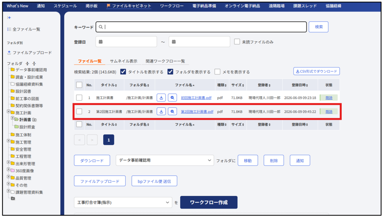The image size is (384, 217).
Task: Toggle the 未読ファイルのみ checkbox
Action: coord(237,42)
